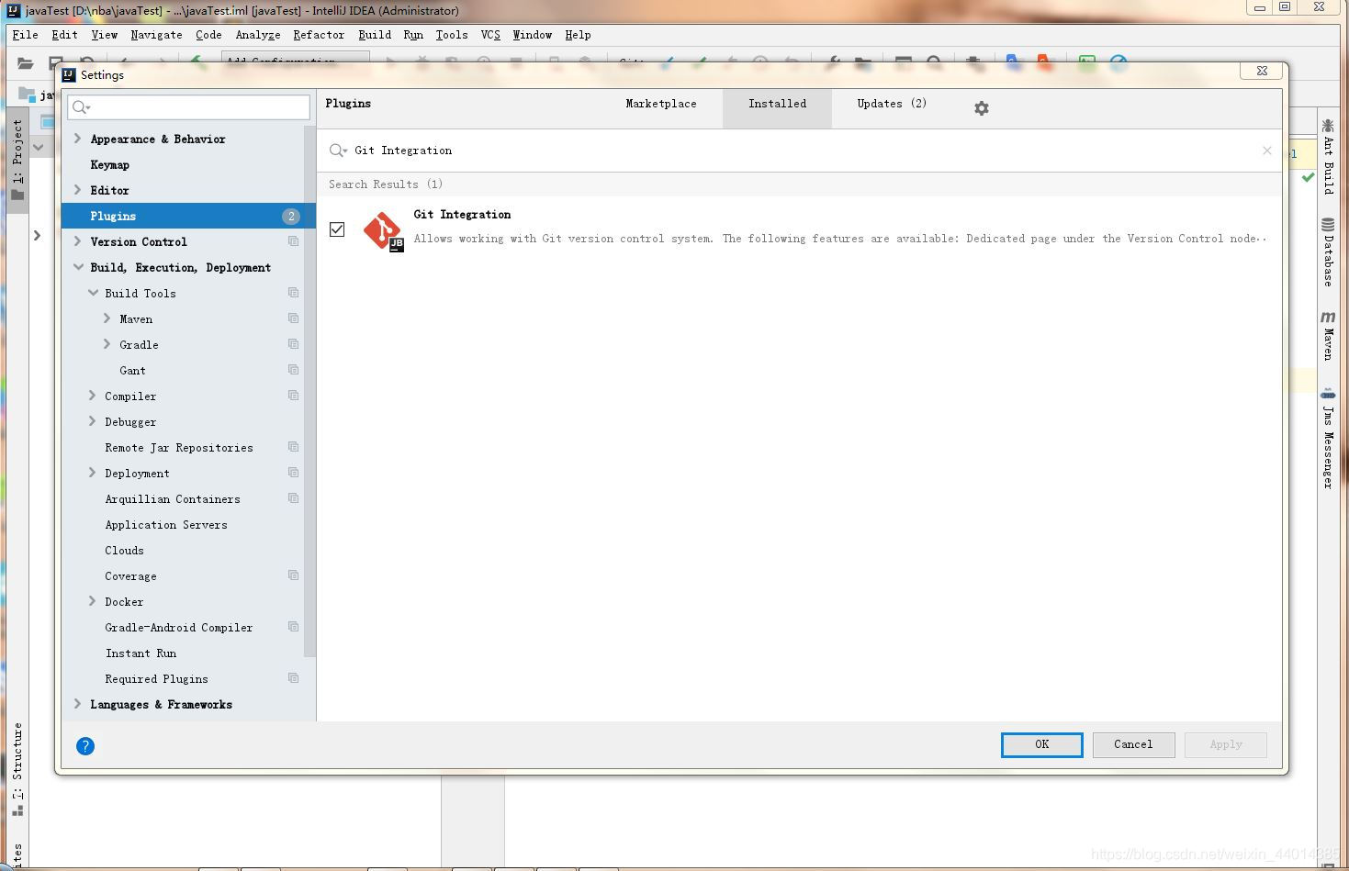Open the VCS menu

tap(490, 35)
